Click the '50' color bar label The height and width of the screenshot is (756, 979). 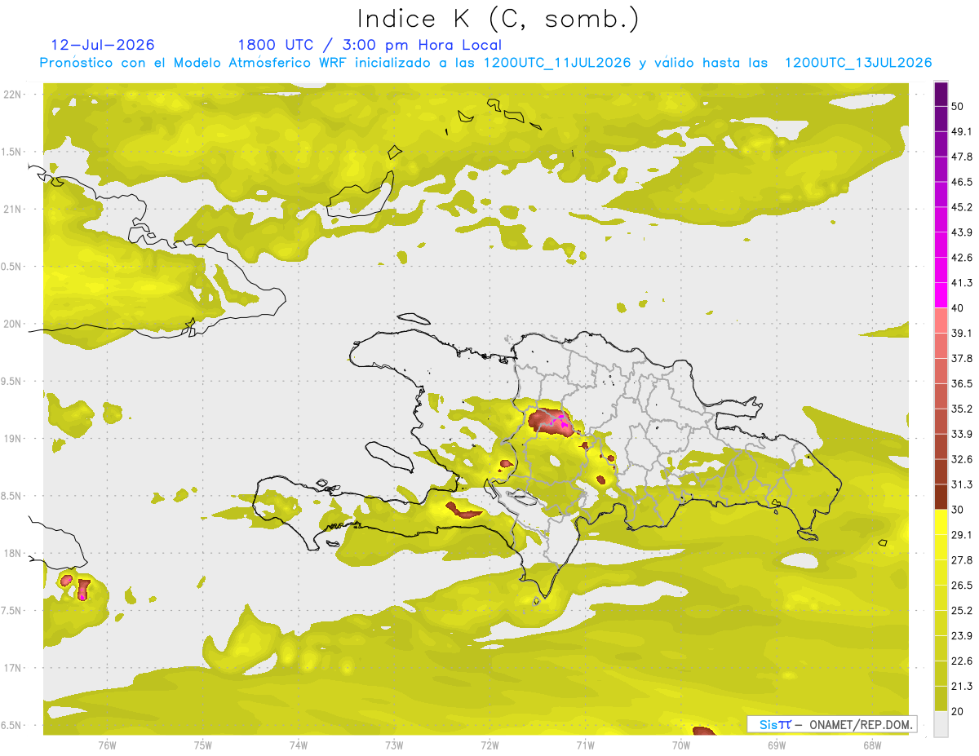(959, 107)
